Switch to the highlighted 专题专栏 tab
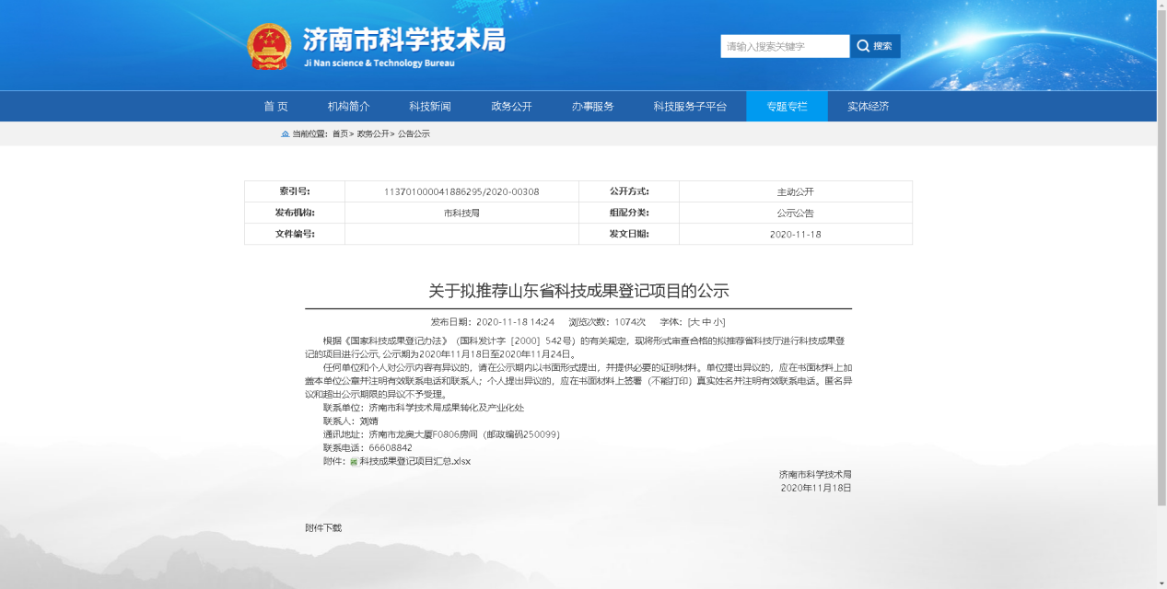This screenshot has width=1167, height=589. pos(786,106)
